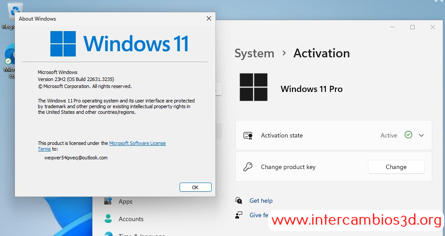
Task: Go back to System in breadcrumb
Action: (254, 53)
